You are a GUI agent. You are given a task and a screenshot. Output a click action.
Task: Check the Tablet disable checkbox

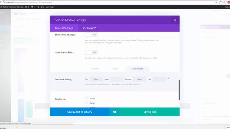click(86, 103)
